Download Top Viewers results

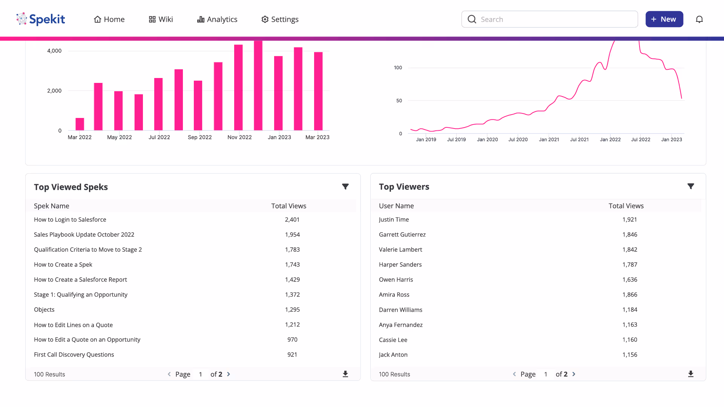(690, 374)
